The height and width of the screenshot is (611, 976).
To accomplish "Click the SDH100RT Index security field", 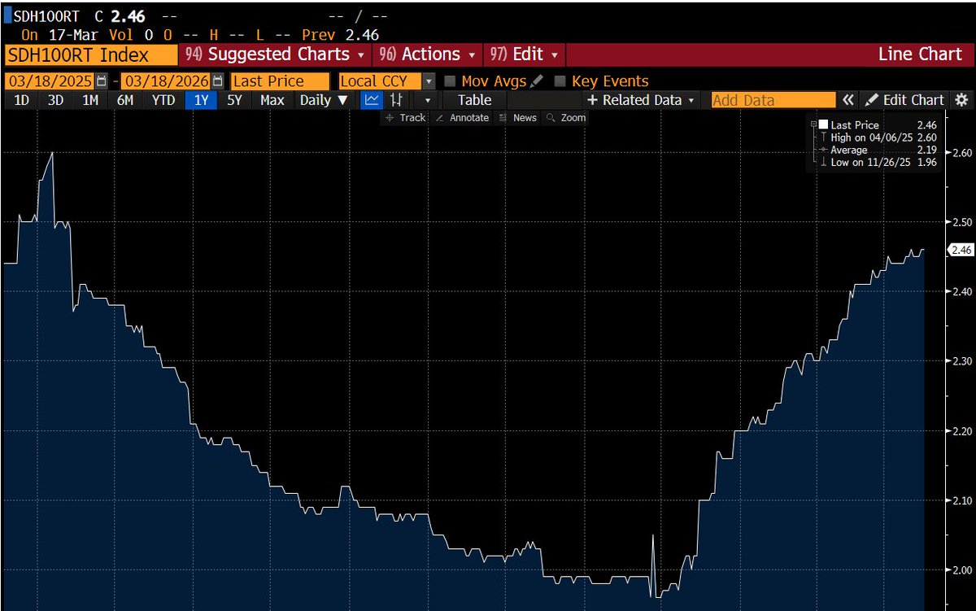I will (90, 55).
